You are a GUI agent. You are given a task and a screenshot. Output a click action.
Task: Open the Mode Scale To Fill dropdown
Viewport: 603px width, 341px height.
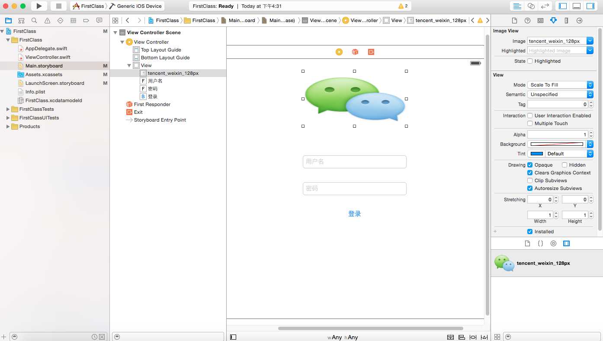[560, 85]
